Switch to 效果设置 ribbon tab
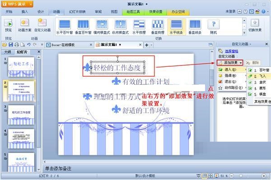271x180 pixels. tap(156, 12)
